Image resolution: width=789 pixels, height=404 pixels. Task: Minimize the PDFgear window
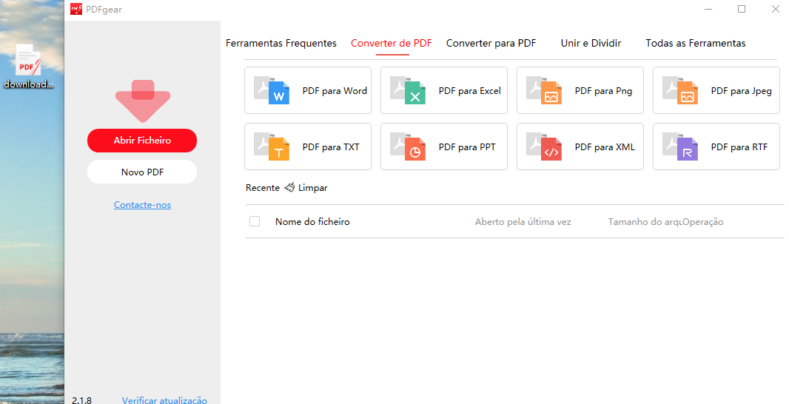(708, 9)
